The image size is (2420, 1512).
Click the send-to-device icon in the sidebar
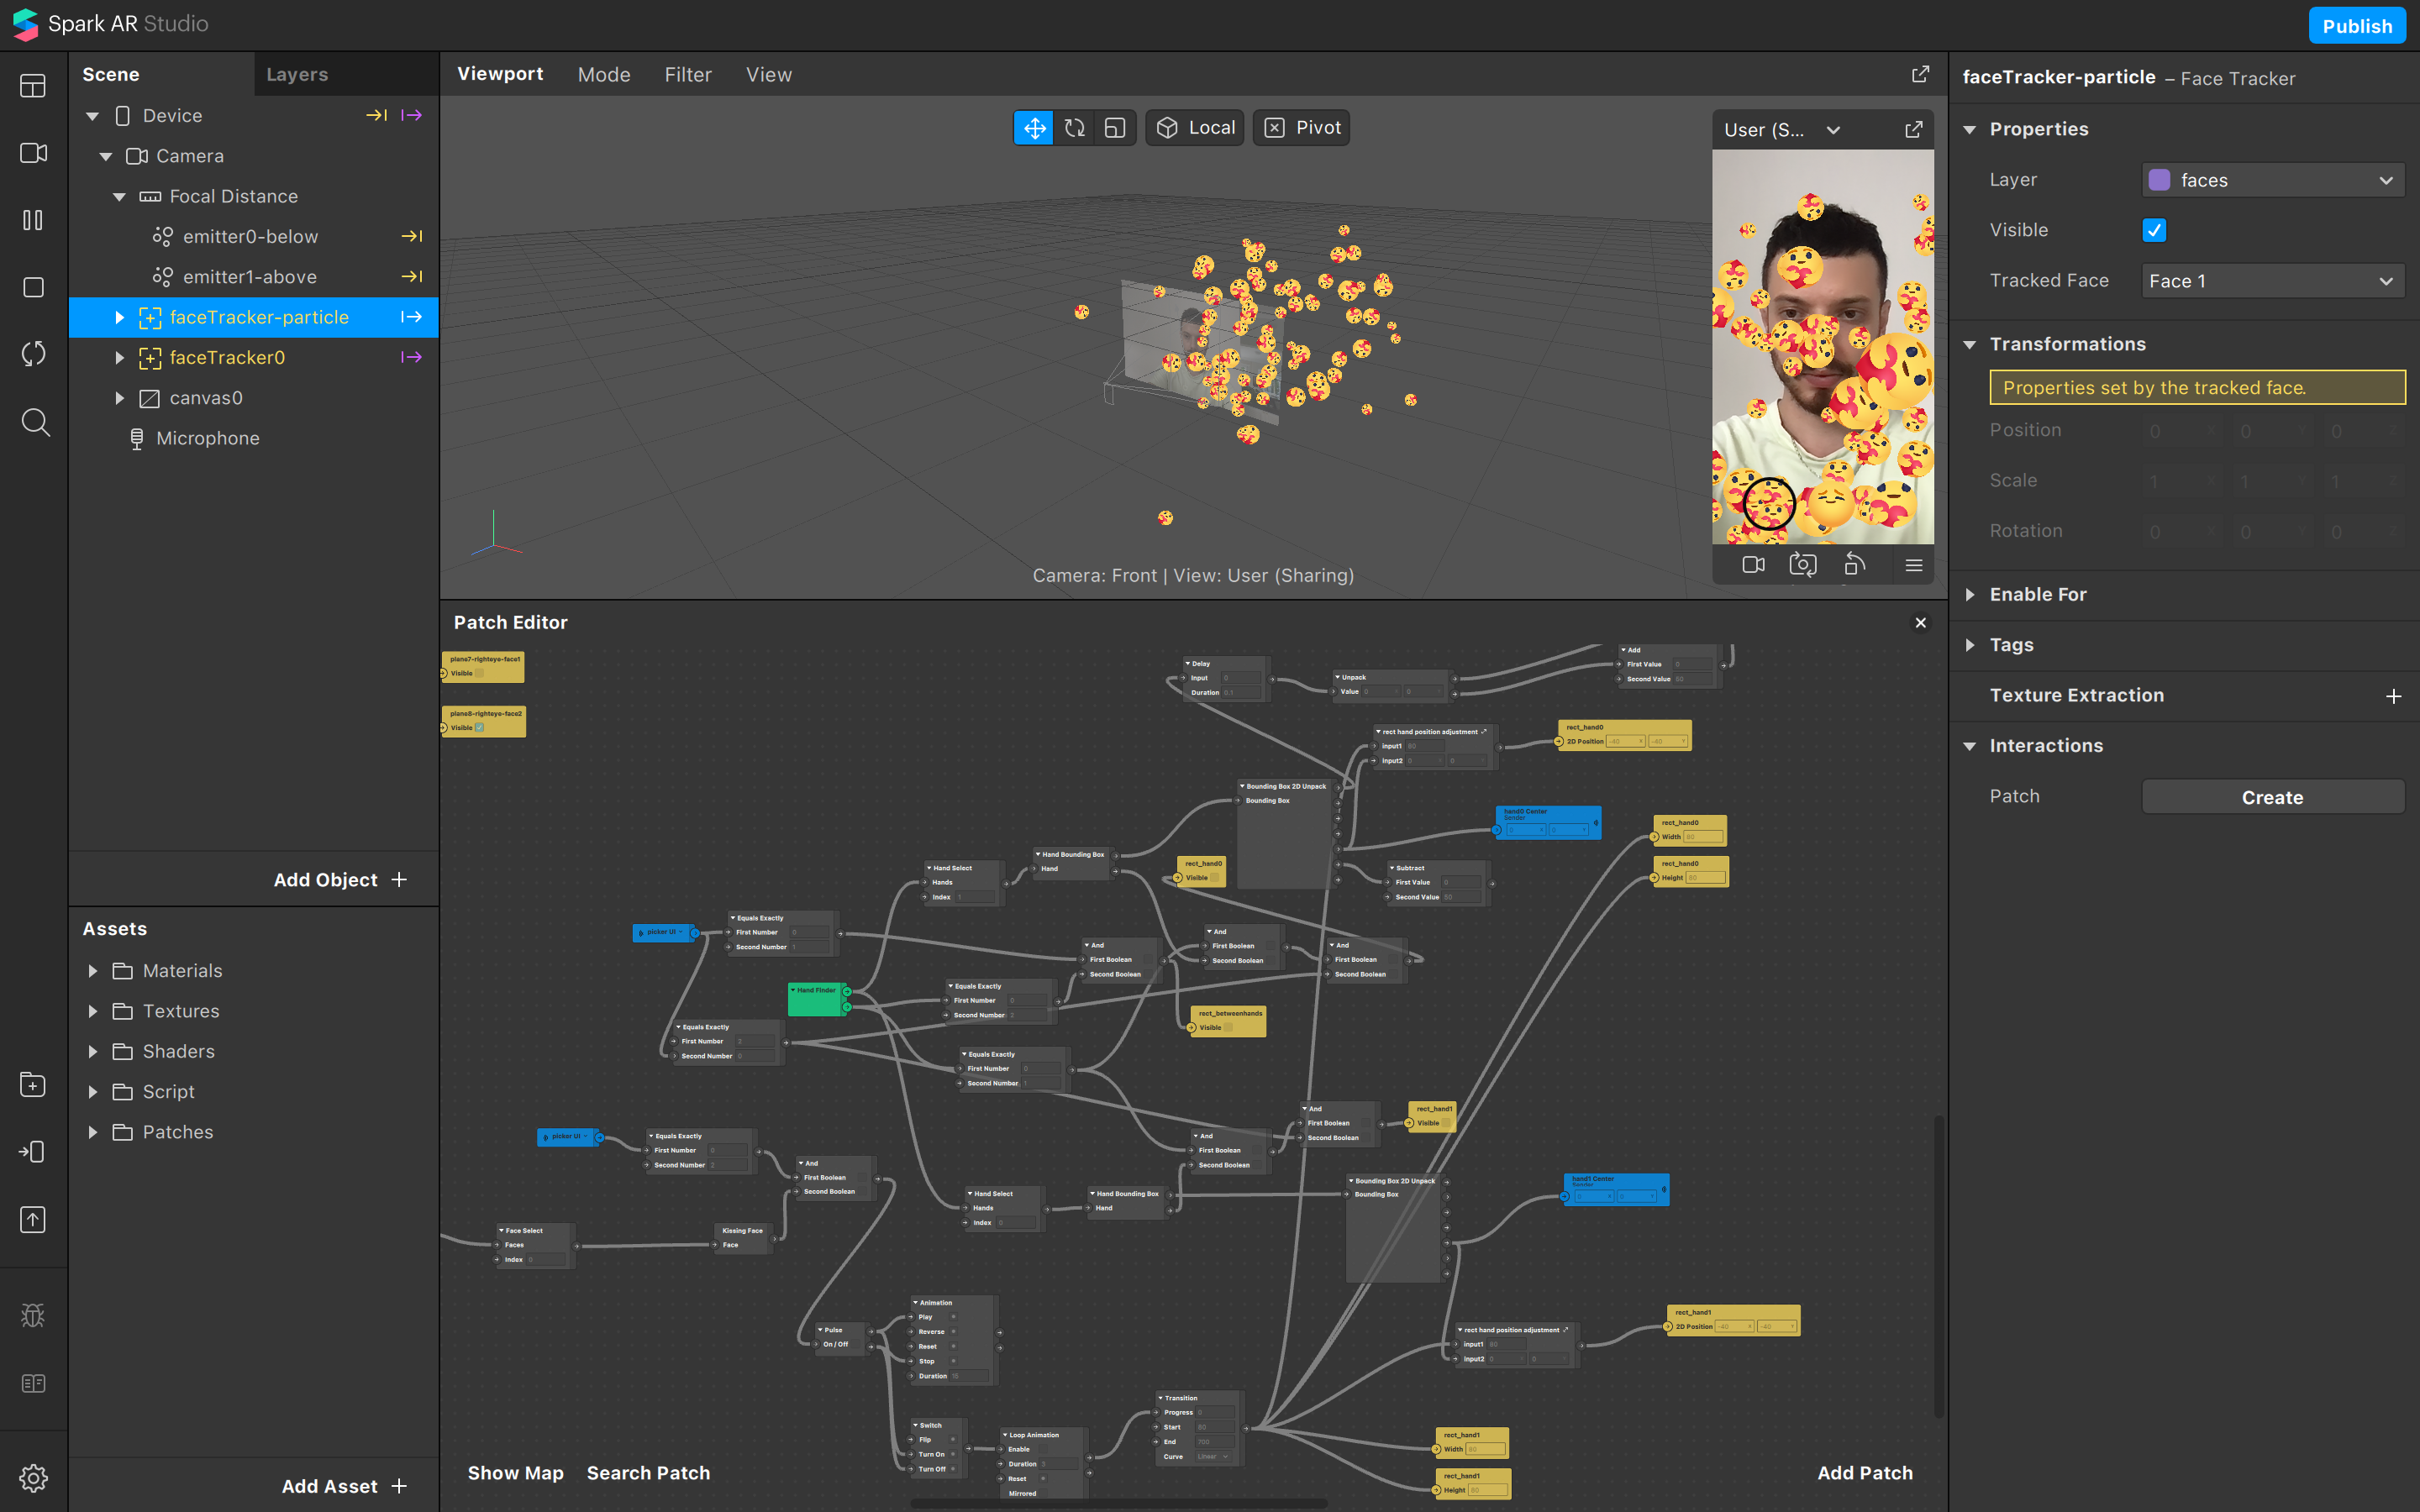click(x=33, y=1152)
